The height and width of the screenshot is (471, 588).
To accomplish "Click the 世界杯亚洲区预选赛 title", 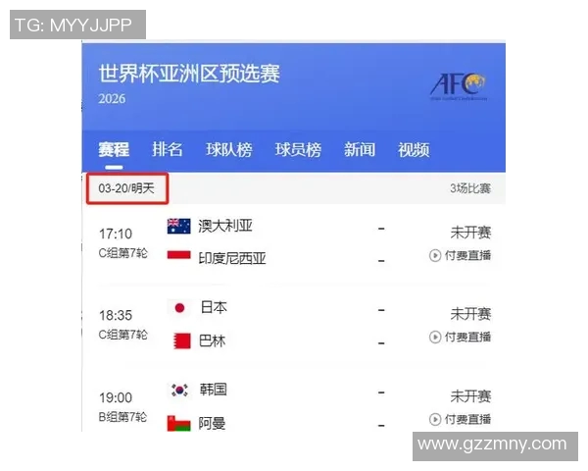I will (x=189, y=73).
